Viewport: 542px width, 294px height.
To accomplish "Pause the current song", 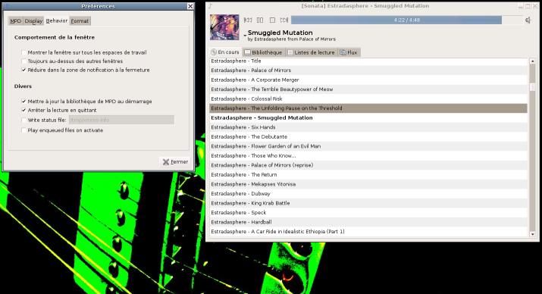I will point(260,20).
